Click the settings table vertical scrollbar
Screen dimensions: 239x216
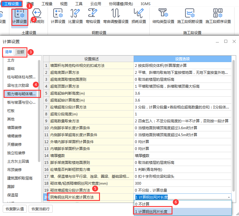234,126
